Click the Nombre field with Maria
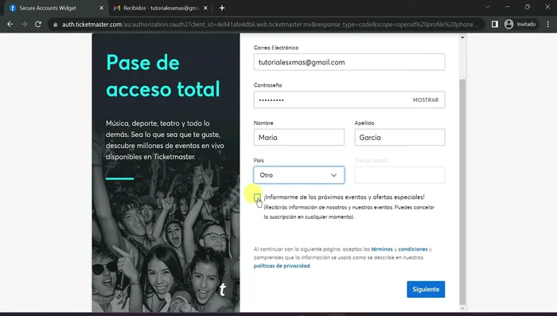557x316 pixels. (x=298, y=137)
